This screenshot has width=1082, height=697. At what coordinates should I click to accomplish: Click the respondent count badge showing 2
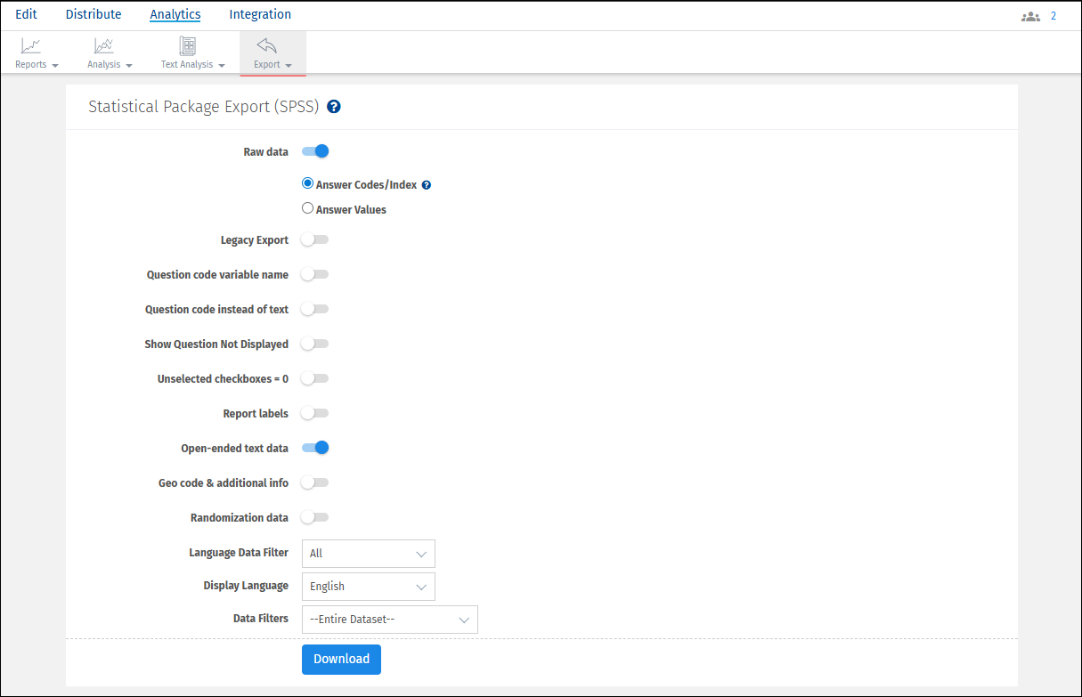click(x=1054, y=16)
